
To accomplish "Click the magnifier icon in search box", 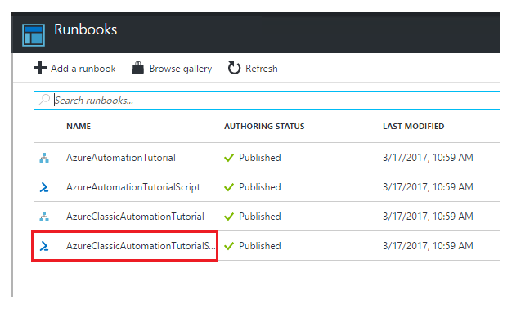I will tap(44, 100).
